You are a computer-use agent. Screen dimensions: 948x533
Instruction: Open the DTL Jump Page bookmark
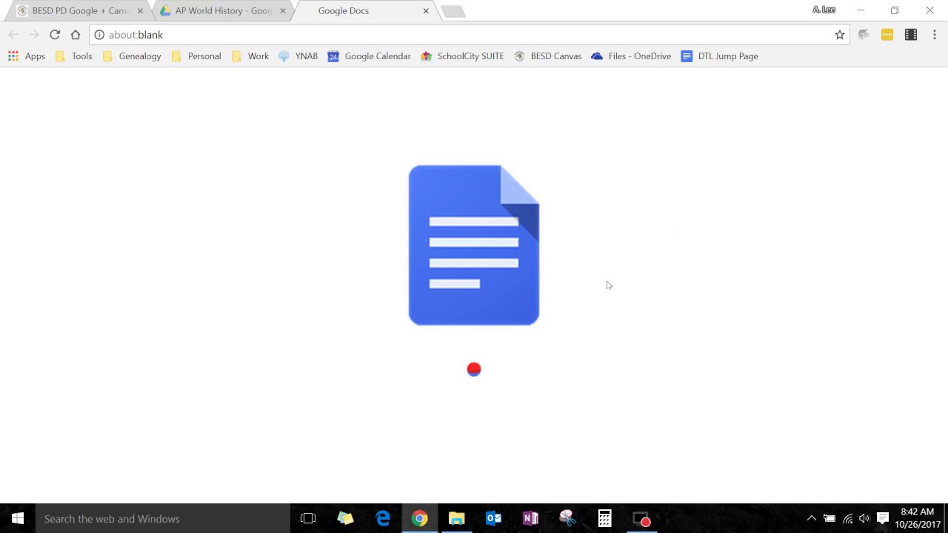720,56
